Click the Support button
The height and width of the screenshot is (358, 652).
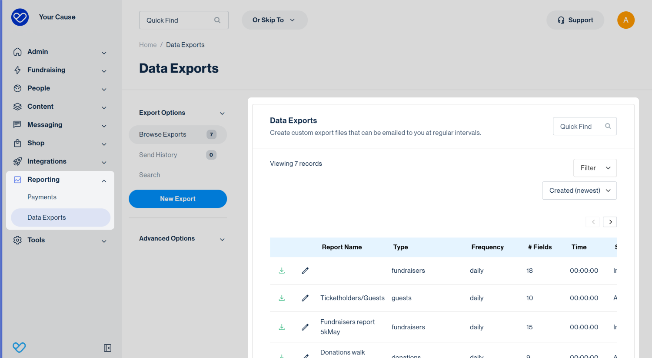click(575, 20)
